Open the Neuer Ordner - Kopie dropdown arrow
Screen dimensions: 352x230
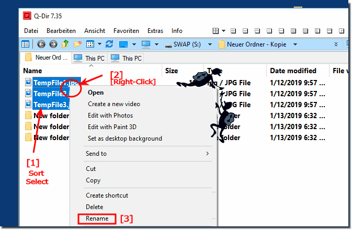[296, 44]
